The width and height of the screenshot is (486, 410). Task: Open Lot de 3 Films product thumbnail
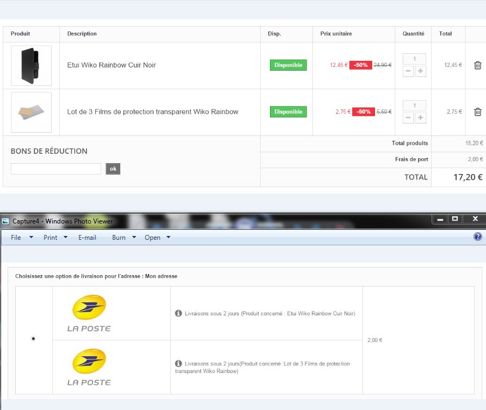coord(32,112)
